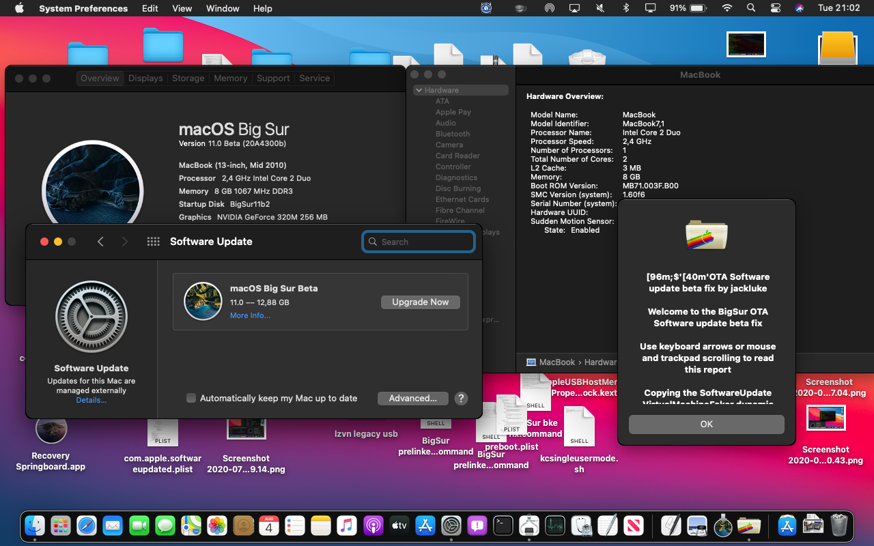Select the Overview tab
Image resolution: width=874 pixels, height=546 pixels.
click(x=100, y=78)
